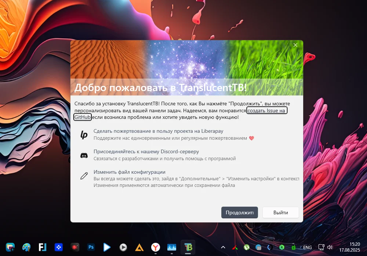Open the blue play-triangle app in taskbar

107,247
